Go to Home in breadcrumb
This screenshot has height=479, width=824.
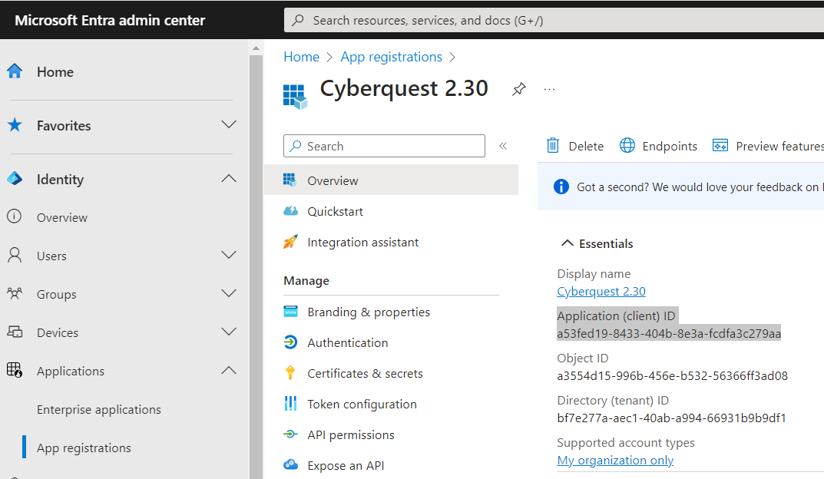pyautogui.click(x=301, y=57)
